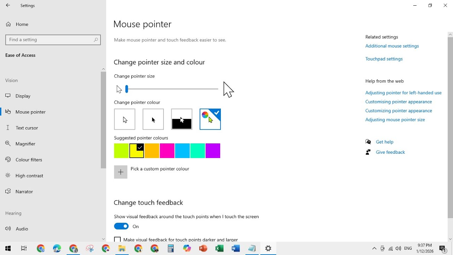
Task: Click the search magnifier in Find a setting
Action: point(96,40)
